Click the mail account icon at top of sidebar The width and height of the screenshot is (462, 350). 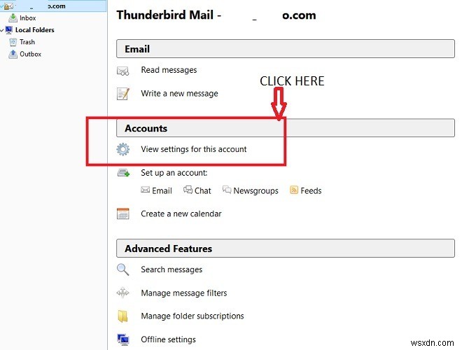coord(8,6)
